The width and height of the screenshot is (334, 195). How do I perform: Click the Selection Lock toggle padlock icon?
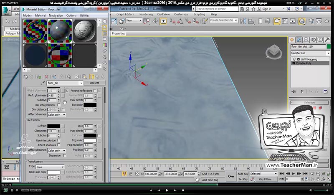click(131, 174)
